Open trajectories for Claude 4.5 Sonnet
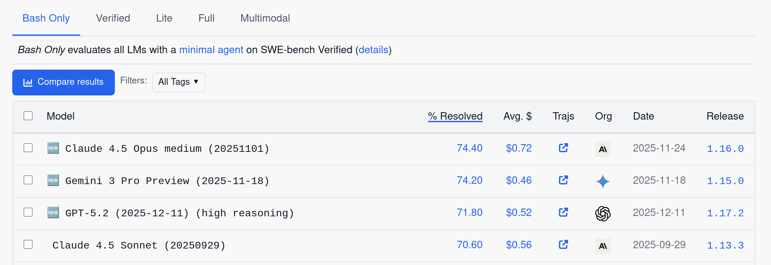771x265 pixels. (563, 245)
